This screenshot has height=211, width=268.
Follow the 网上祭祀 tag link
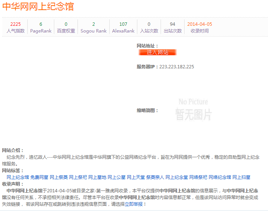78,177
